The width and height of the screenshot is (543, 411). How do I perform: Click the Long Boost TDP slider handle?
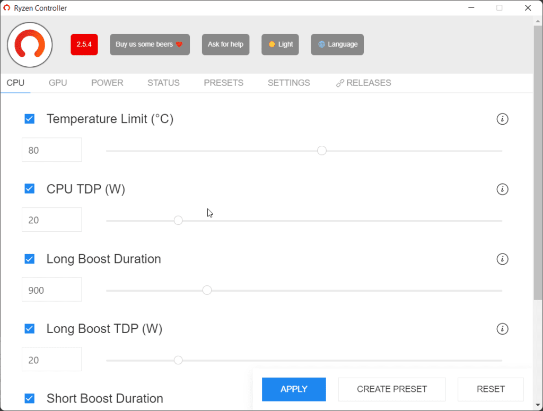178,360
